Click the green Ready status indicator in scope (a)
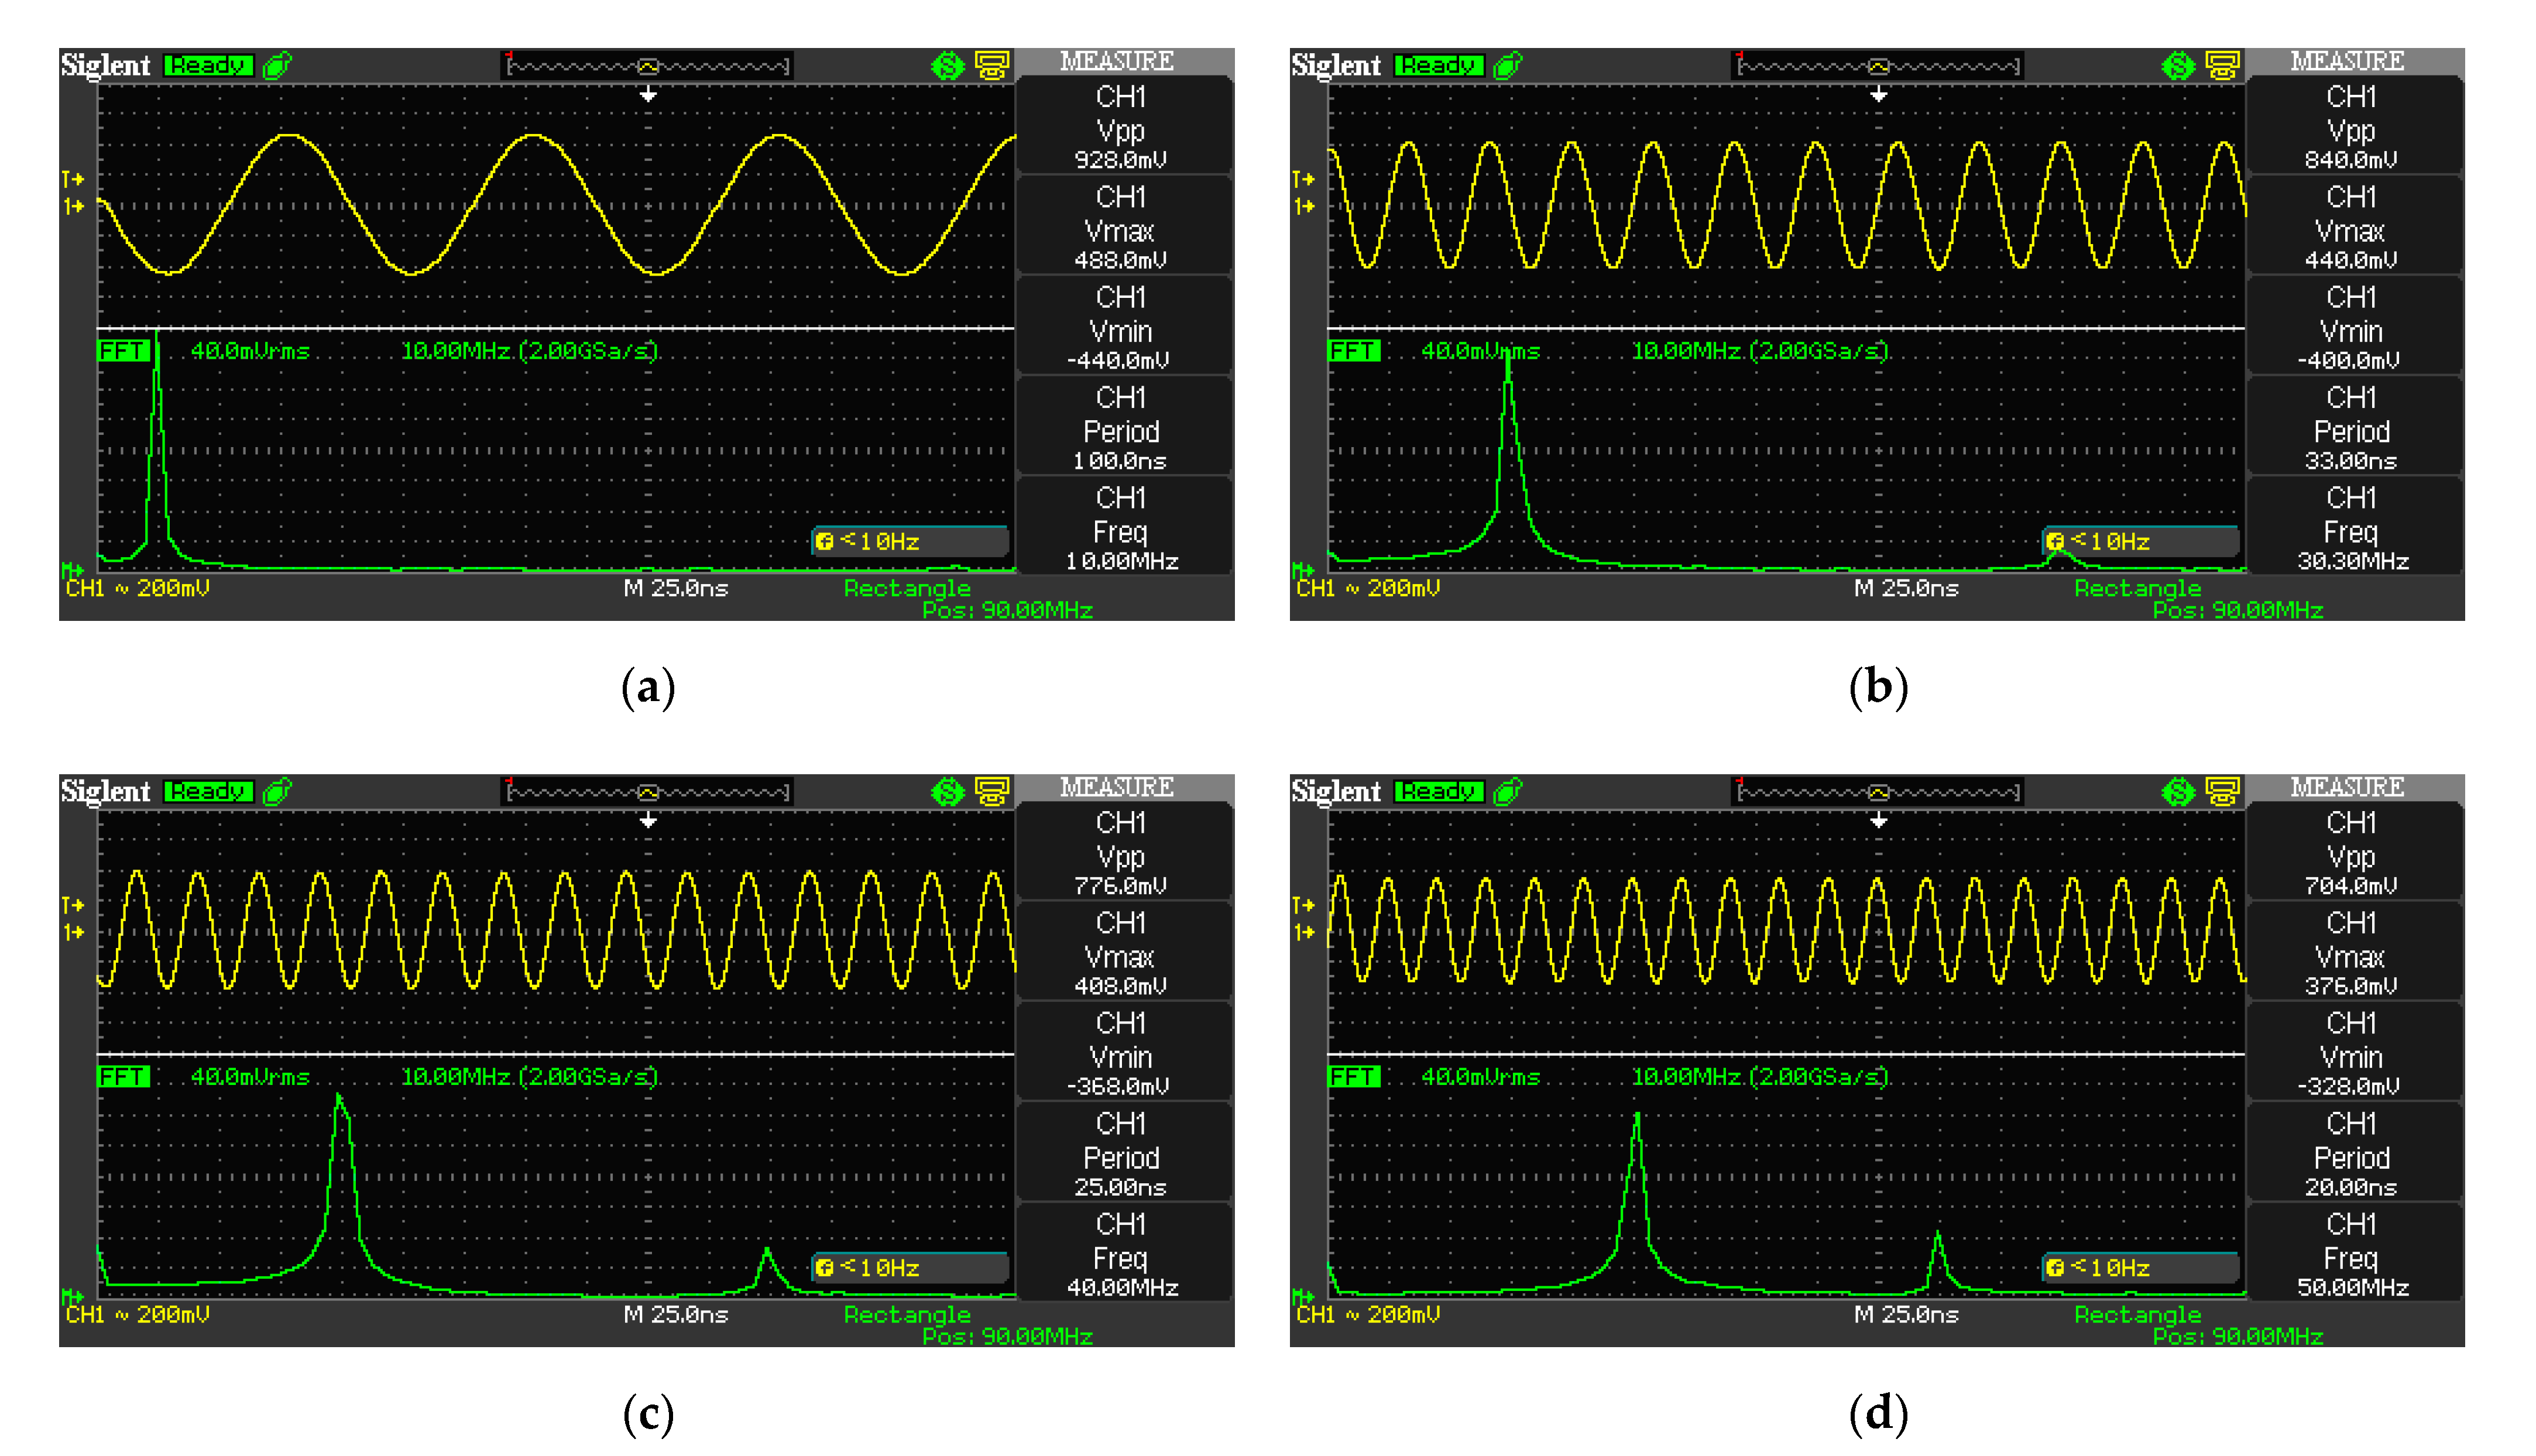This screenshot has width=2536, height=1456. click(208, 65)
